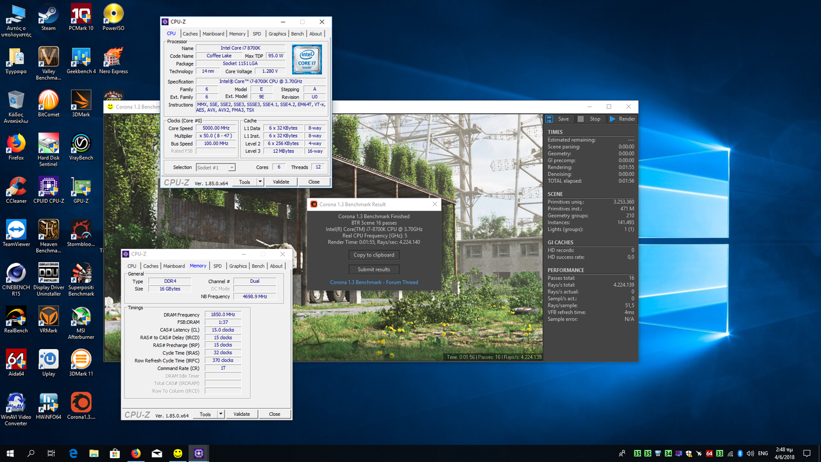This screenshot has height=462, width=821.
Task: Click the Core Speed value 5000.00 MHz
Action: click(216, 128)
